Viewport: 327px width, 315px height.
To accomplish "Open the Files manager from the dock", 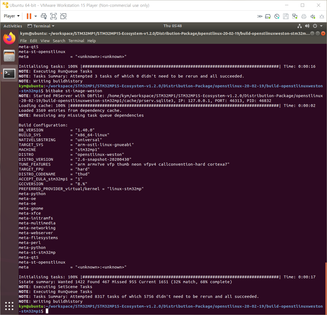I will coord(10,56).
